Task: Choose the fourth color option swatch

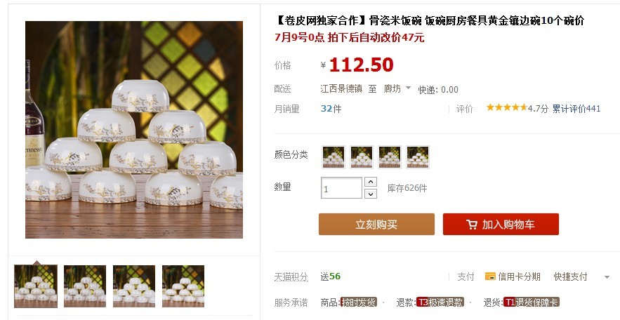Action: 418,156
